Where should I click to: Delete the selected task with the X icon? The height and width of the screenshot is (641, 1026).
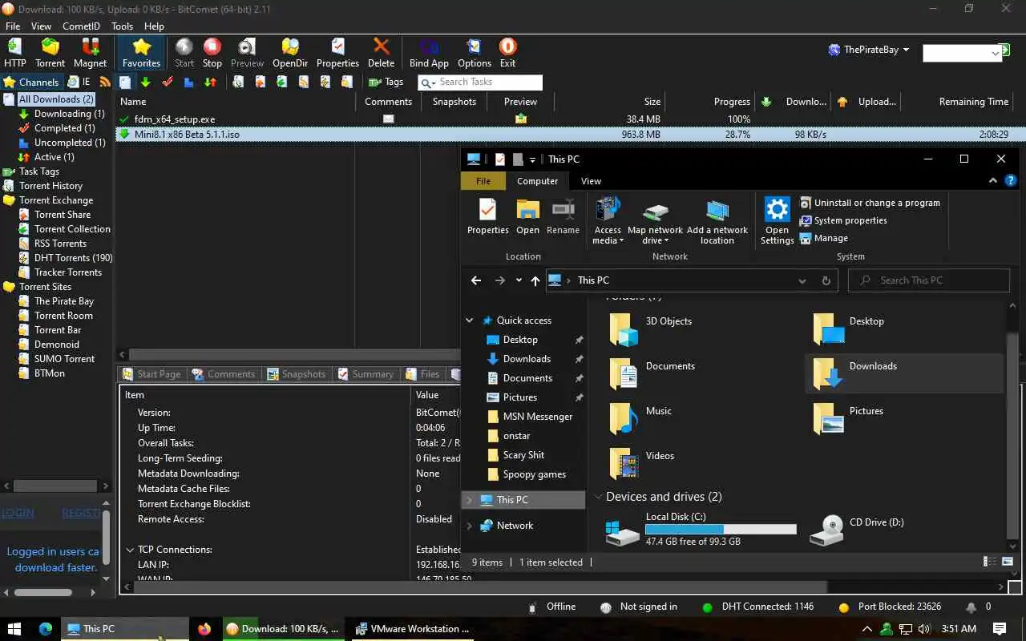coord(381,53)
